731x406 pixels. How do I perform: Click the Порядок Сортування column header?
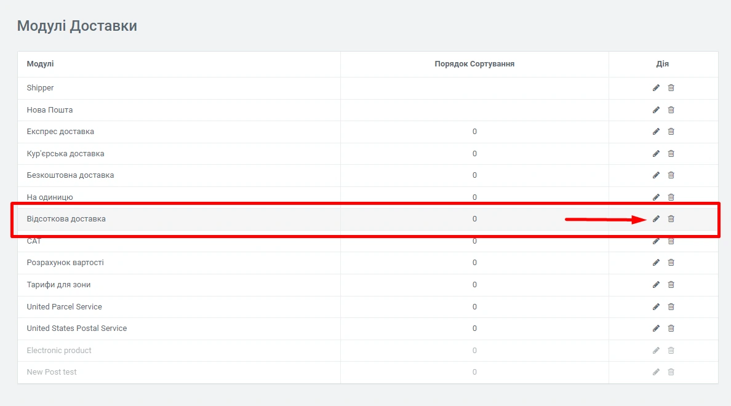474,64
